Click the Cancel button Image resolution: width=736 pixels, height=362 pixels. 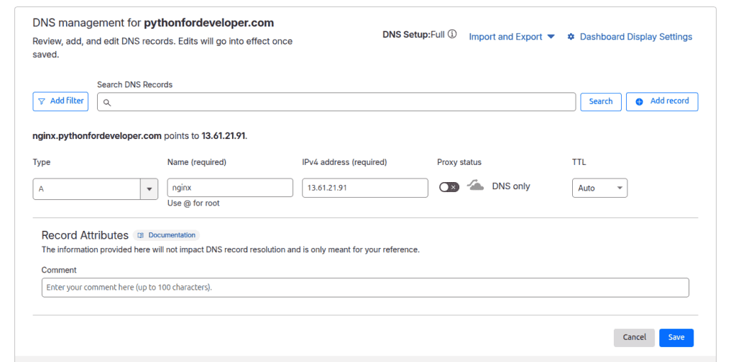coord(634,338)
